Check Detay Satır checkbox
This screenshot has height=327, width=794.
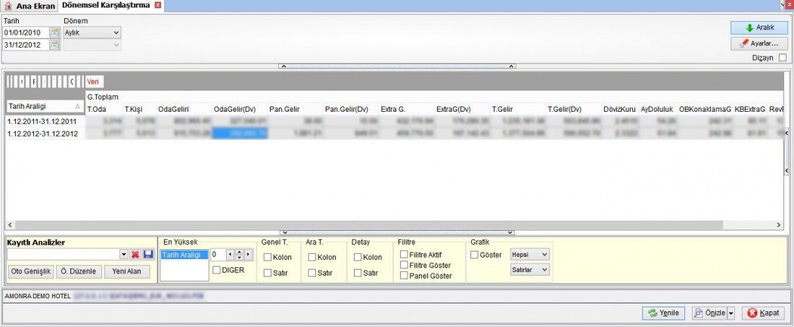click(358, 273)
